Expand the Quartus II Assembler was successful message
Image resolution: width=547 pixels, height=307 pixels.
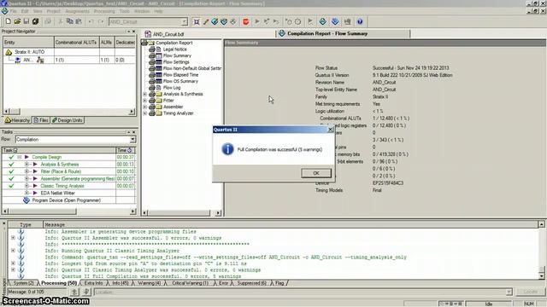[x=13, y=238]
